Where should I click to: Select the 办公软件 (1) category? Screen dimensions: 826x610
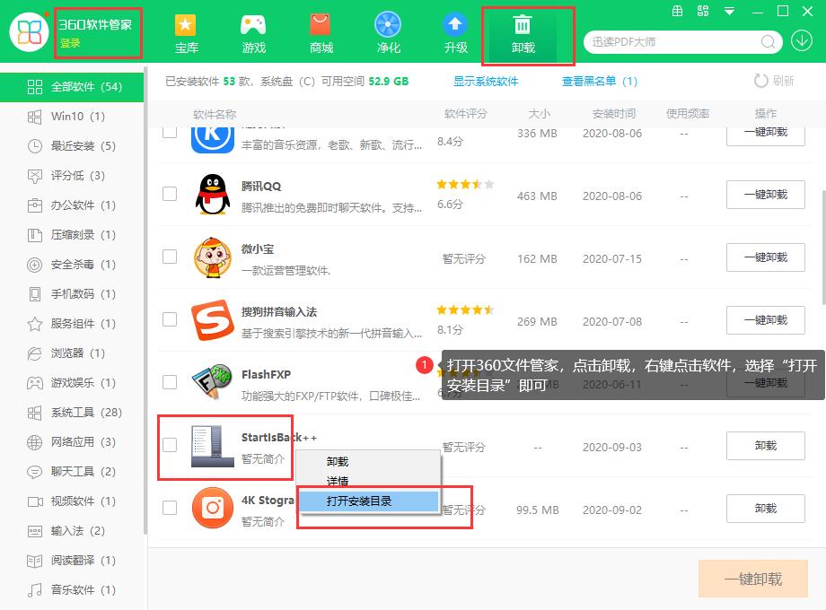pos(72,205)
